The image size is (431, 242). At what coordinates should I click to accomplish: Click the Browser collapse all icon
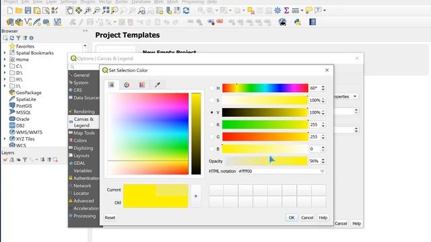pos(25,38)
